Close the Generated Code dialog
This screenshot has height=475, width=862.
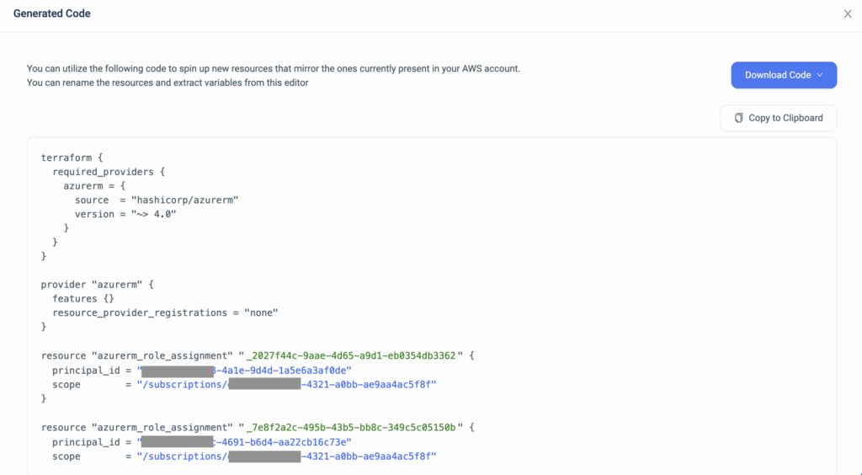point(847,13)
